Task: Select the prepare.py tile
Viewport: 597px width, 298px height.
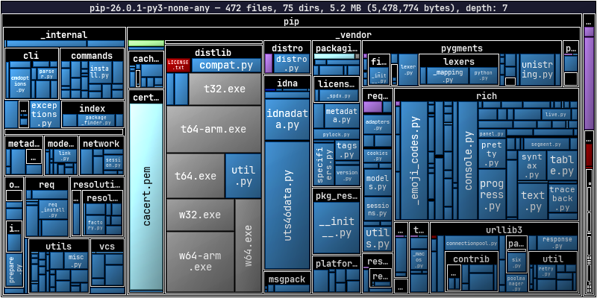Action: pos(13,270)
